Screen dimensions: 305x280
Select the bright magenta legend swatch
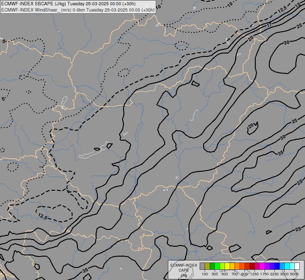(262, 266)
